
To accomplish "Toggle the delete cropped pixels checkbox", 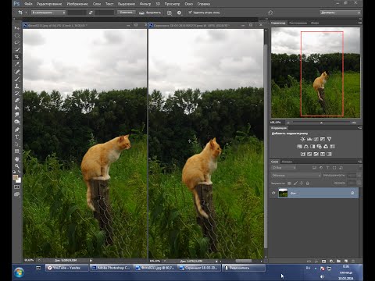I will pyautogui.click(x=190, y=12).
